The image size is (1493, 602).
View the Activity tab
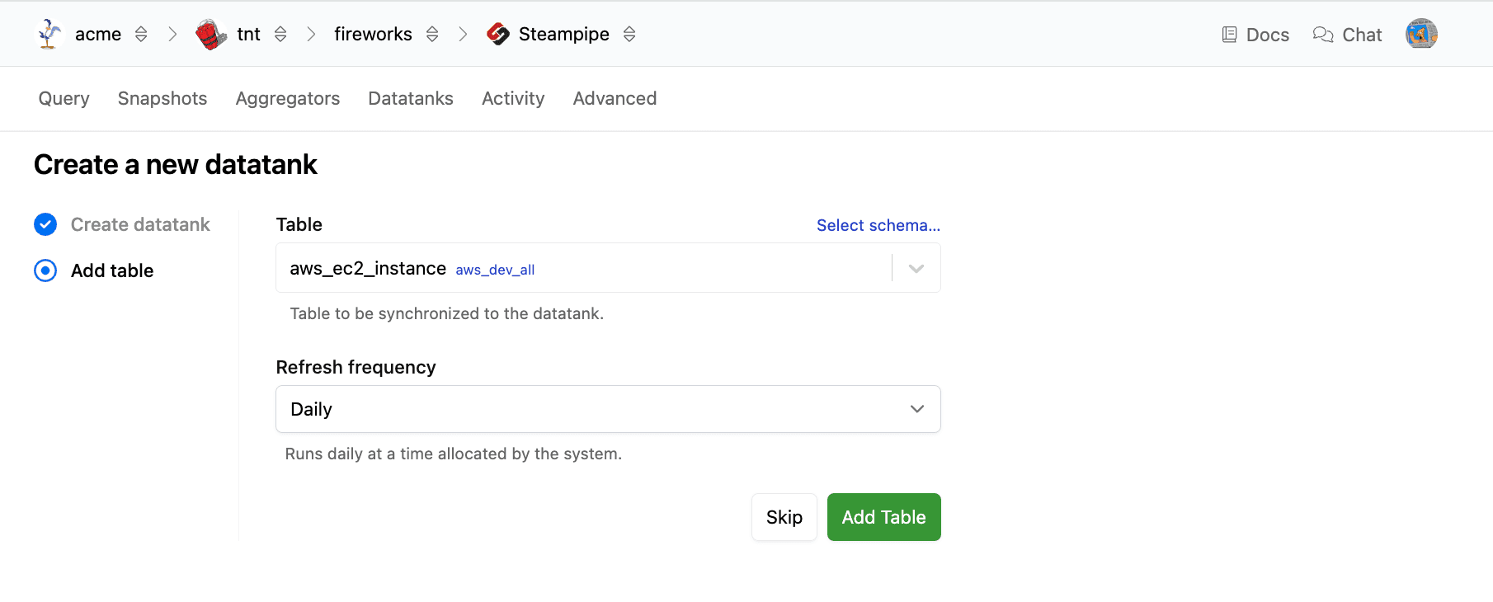click(x=513, y=98)
